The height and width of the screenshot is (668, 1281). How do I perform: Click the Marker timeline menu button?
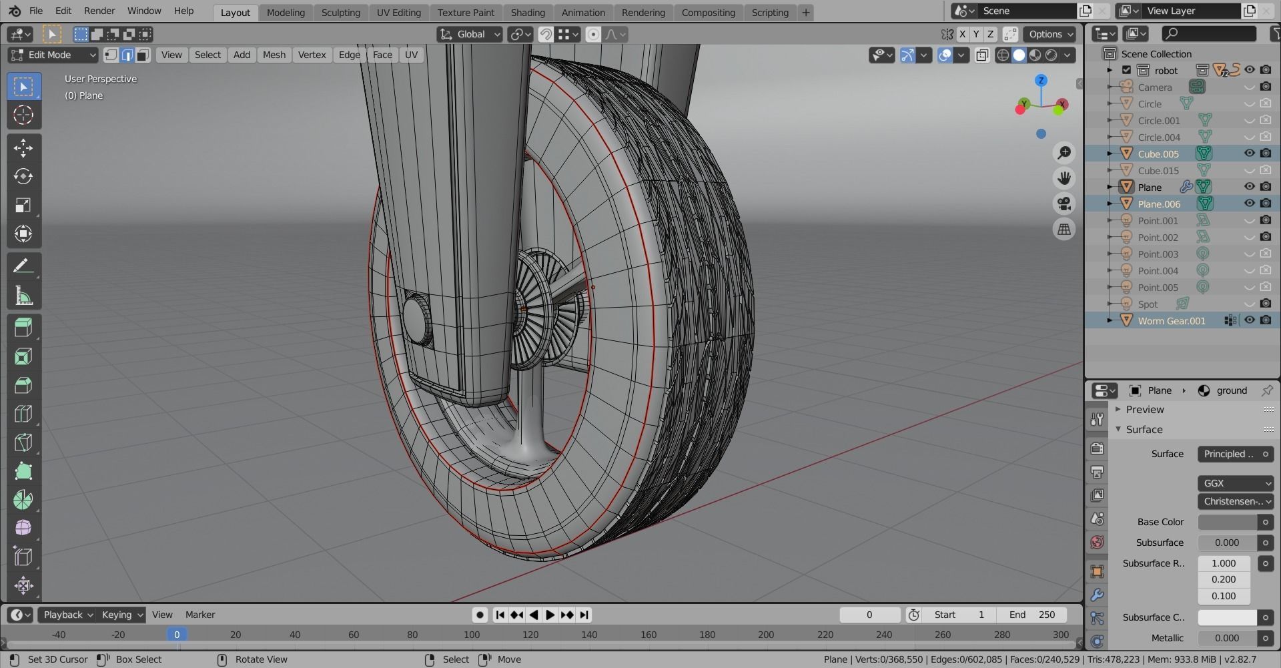pos(200,615)
